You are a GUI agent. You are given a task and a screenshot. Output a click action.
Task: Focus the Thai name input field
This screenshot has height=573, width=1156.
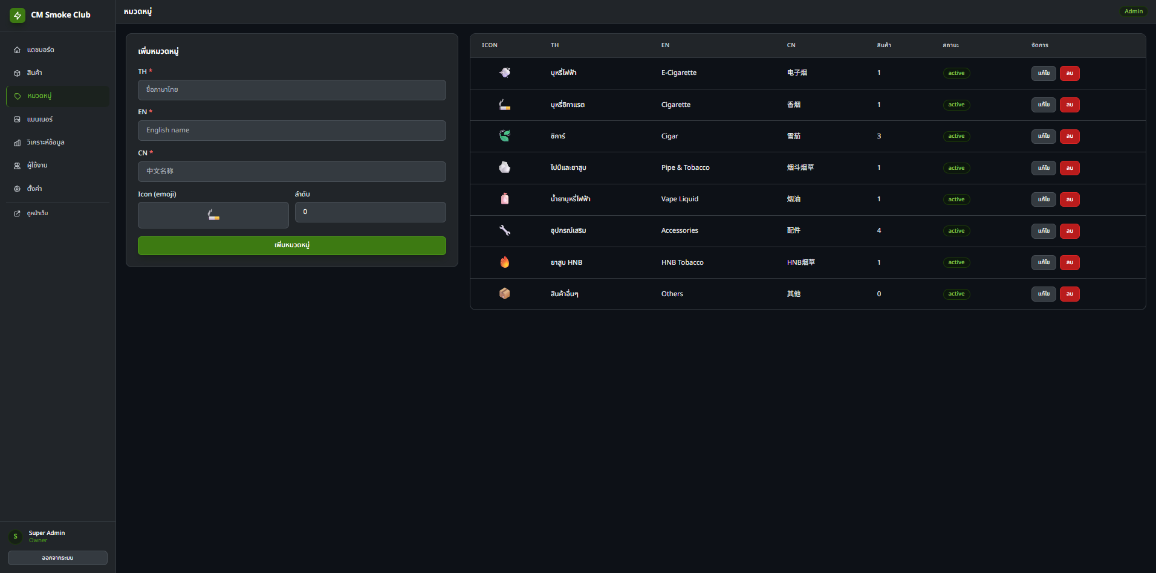pos(292,90)
